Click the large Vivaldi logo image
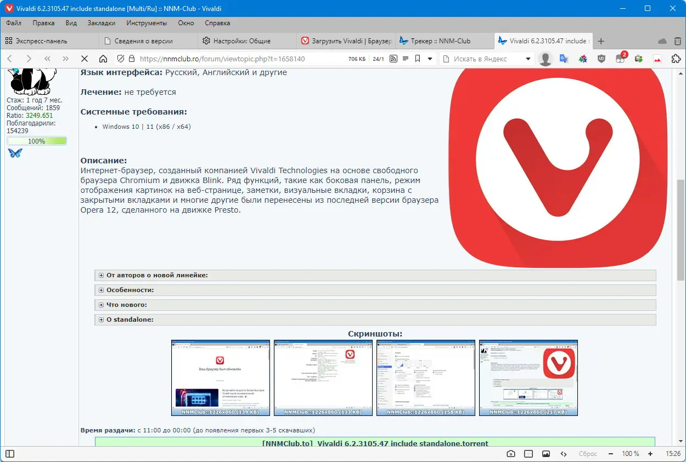The height and width of the screenshot is (462, 686). pyautogui.click(x=558, y=168)
